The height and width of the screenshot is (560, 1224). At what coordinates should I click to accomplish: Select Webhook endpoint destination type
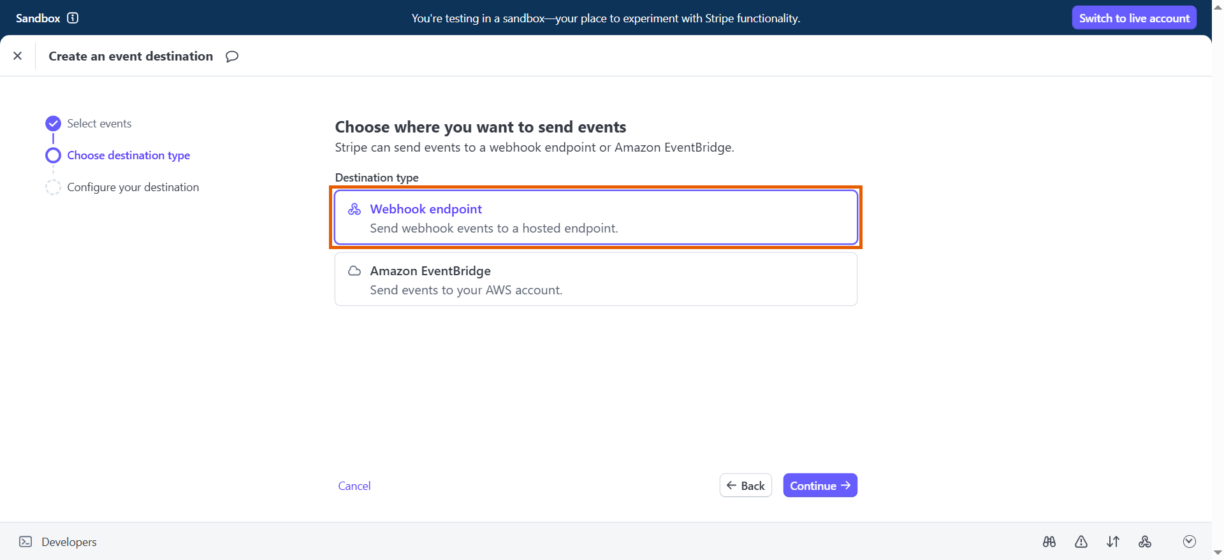point(596,217)
